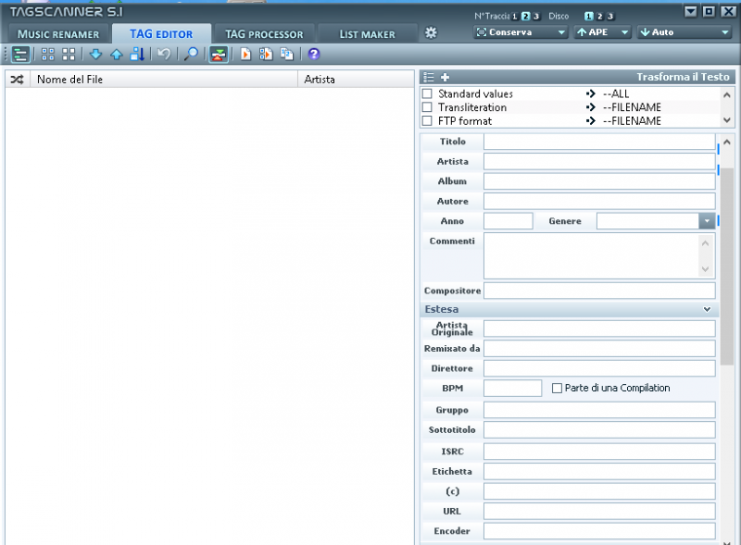Open the Genere dropdown list
This screenshot has width=741, height=545.
(707, 221)
